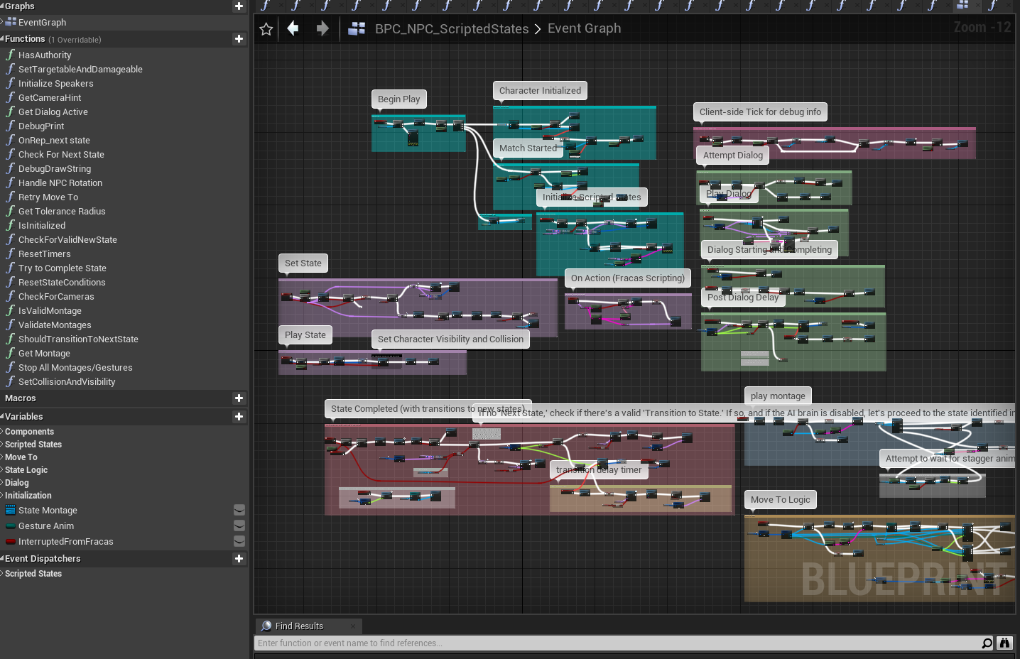This screenshot has height=659, width=1020.
Task: Toggle visibility of State Montage variable
Action: click(239, 511)
